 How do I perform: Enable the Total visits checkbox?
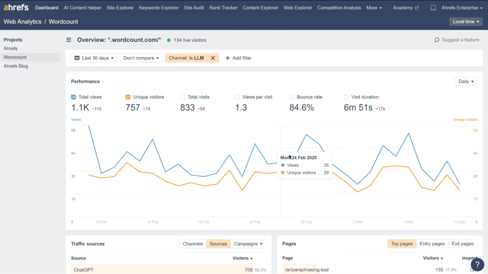click(x=183, y=97)
